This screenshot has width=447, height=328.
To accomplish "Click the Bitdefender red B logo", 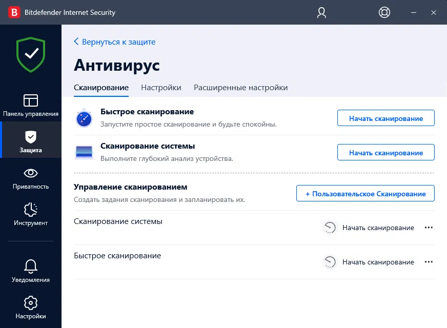I will [14, 12].
